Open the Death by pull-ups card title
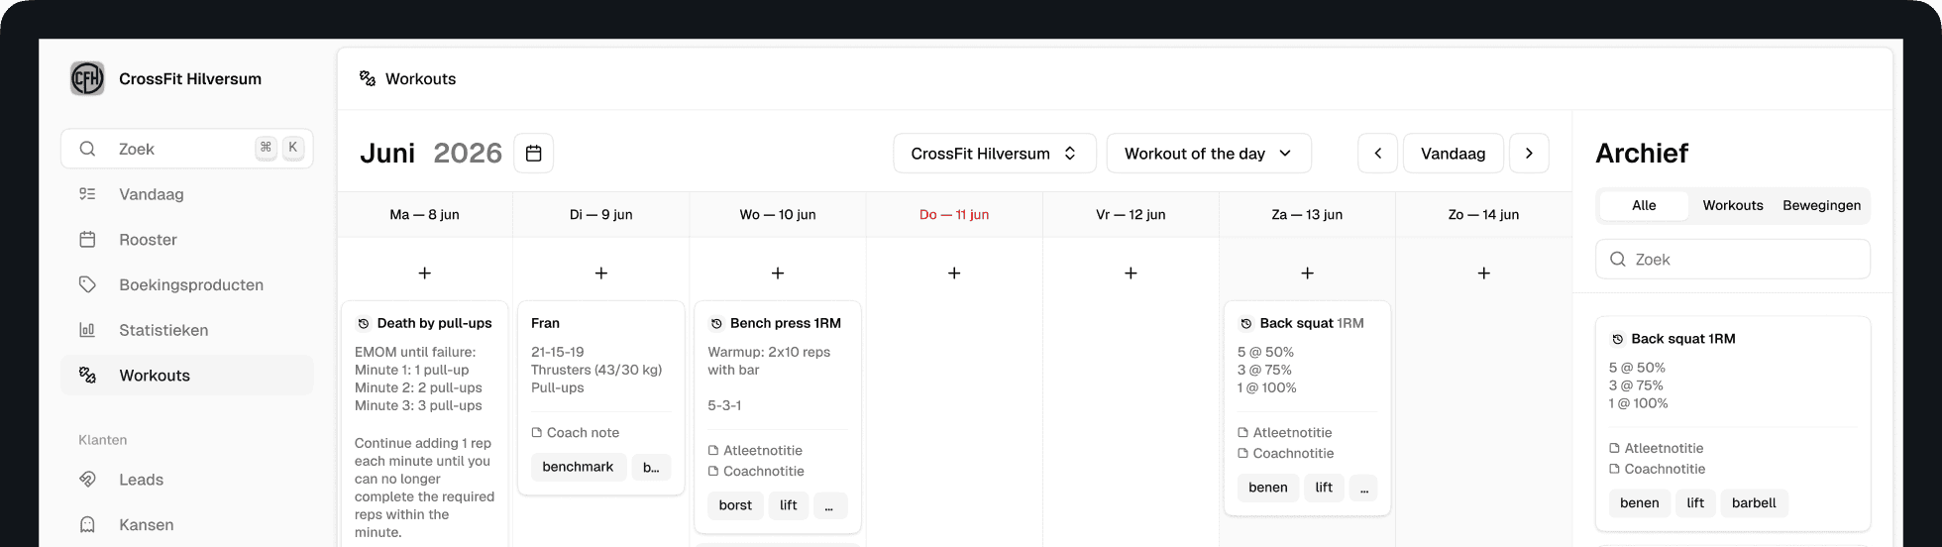The height and width of the screenshot is (547, 1942). coord(434,323)
